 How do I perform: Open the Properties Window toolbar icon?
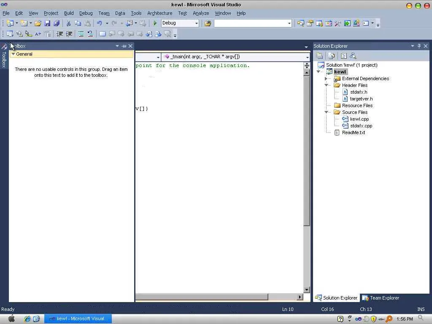(x=310, y=24)
